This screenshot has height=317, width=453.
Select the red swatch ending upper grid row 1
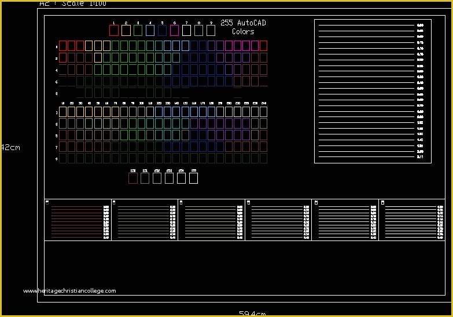pos(263,46)
